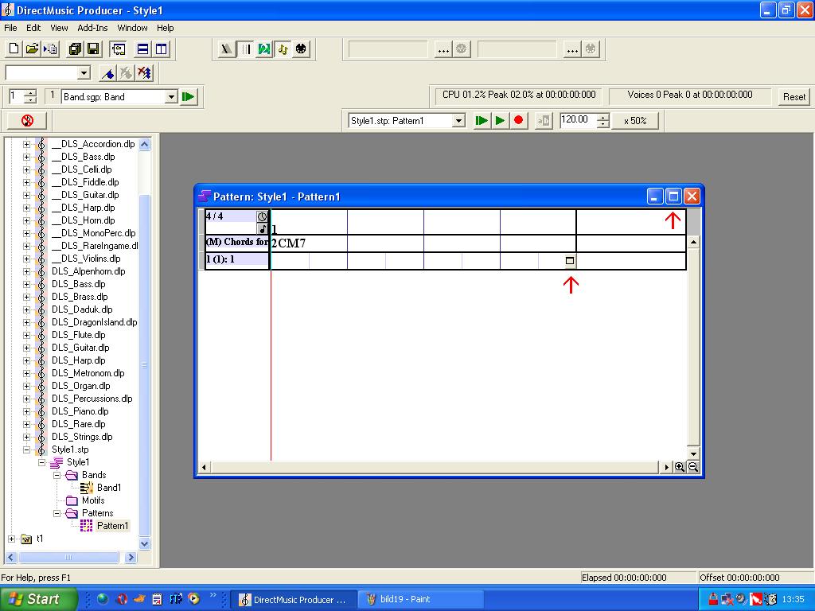
Task: Toggle the MIDI round connector toolbar button
Action: tap(301, 49)
